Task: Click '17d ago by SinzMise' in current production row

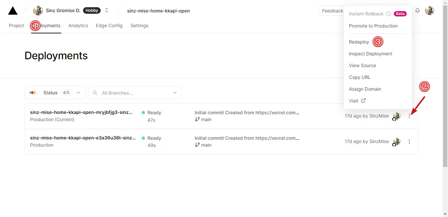Action: coord(367,116)
